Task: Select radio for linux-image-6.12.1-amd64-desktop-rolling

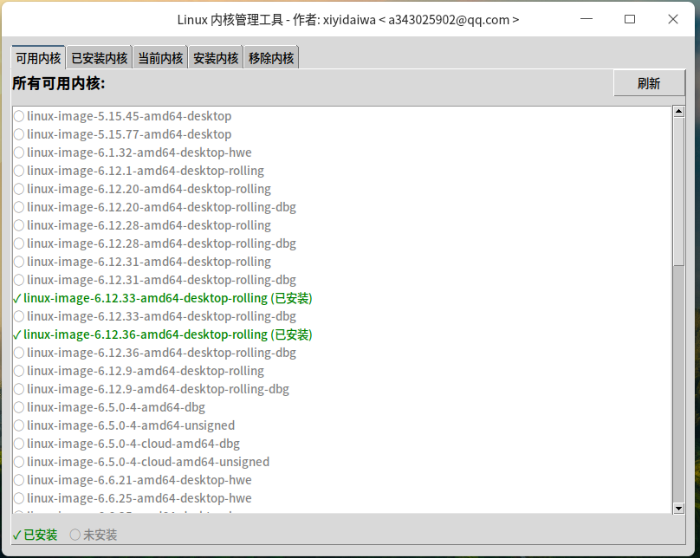Action: 19,171
